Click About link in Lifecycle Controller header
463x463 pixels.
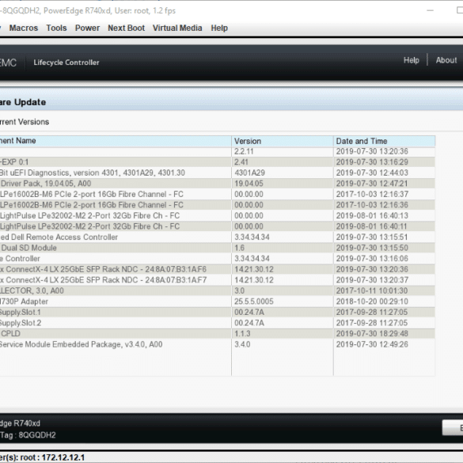[x=446, y=60]
